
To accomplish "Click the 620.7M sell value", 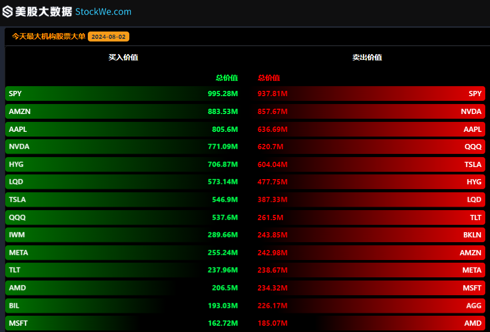I will [x=271, y=147].
